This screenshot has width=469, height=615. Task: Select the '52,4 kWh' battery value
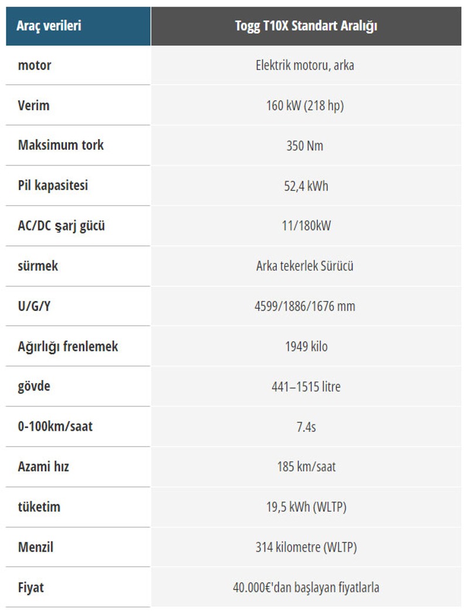pos(305,186)
